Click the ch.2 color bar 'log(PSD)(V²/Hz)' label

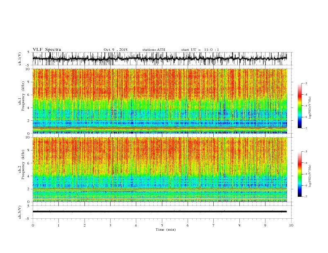310,176
